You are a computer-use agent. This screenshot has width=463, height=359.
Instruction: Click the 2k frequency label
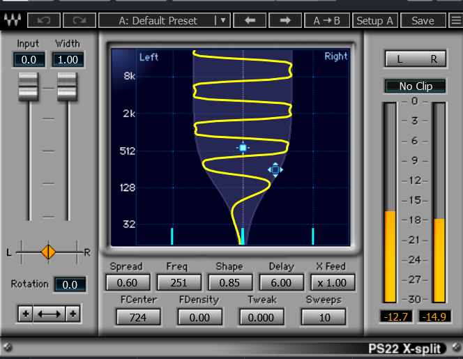coord(129,114)
